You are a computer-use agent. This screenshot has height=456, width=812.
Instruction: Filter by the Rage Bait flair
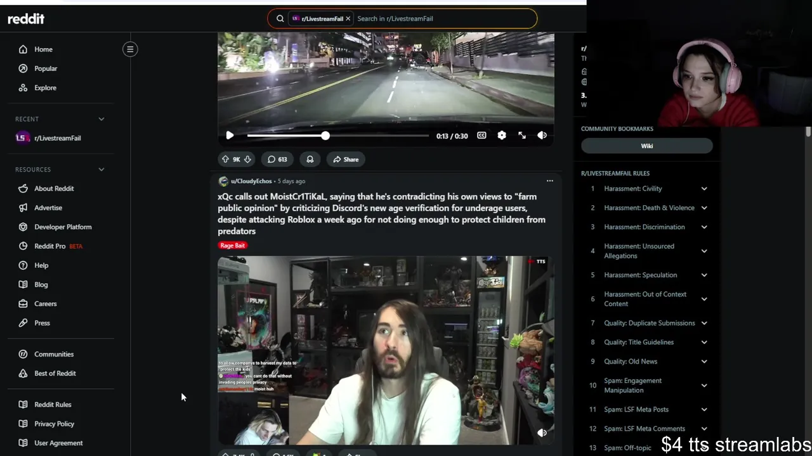(232, 246)
